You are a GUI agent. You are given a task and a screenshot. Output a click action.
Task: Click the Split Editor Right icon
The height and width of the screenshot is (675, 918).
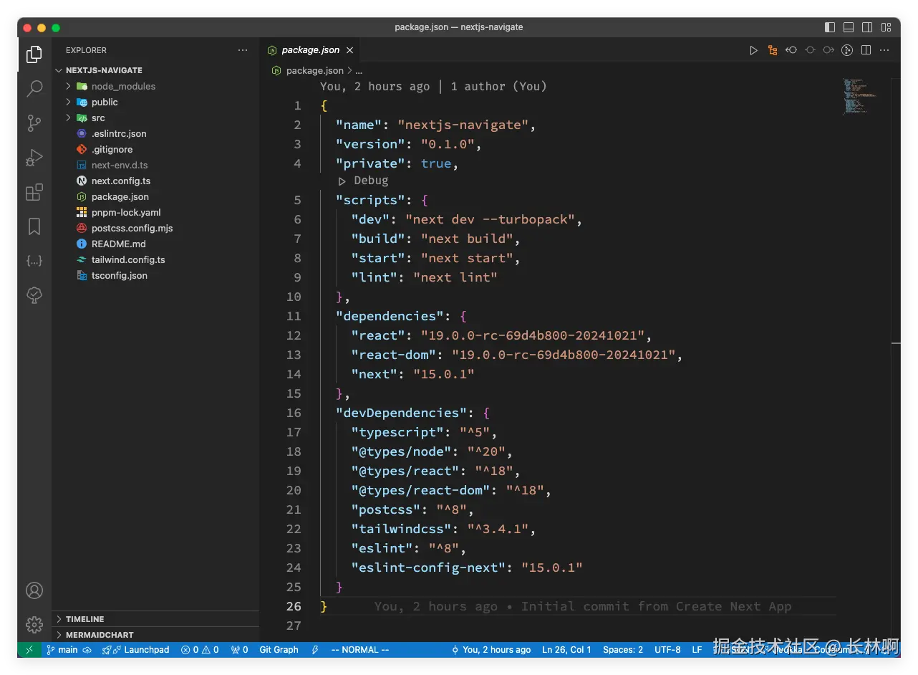pyautogui.click(x=866, y=50)
